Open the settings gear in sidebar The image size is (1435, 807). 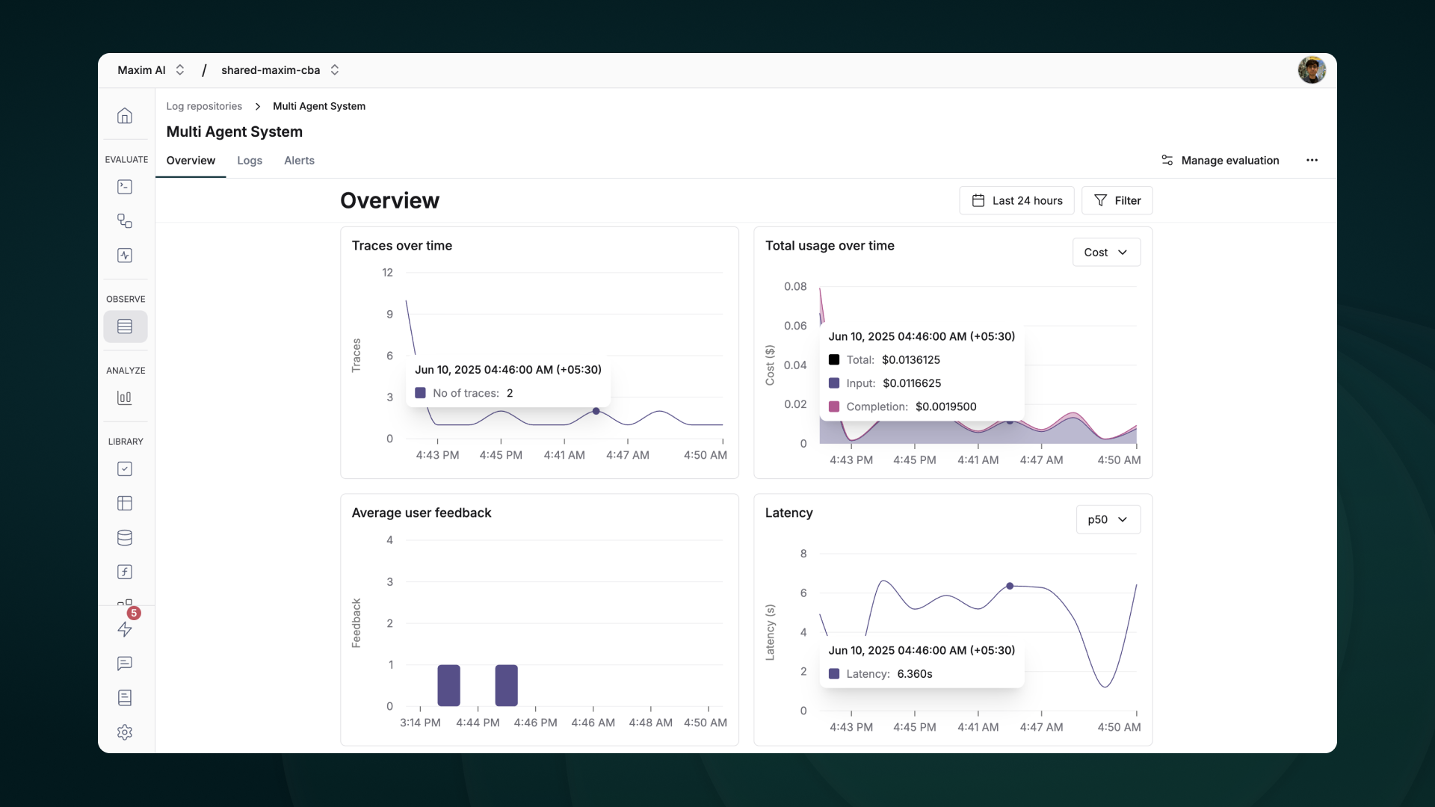click(125, 732)
